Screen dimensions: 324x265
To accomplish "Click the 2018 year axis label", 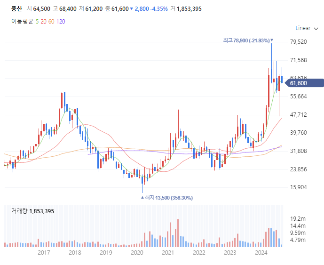I will [75, 253].
